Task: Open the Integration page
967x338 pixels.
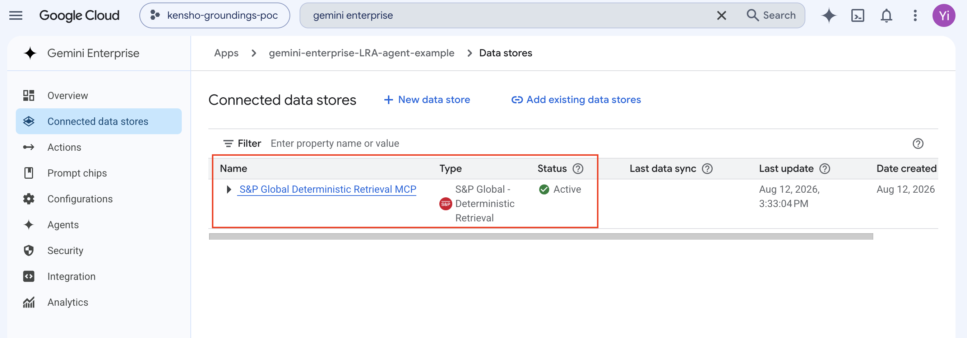Action: [99, 276]
